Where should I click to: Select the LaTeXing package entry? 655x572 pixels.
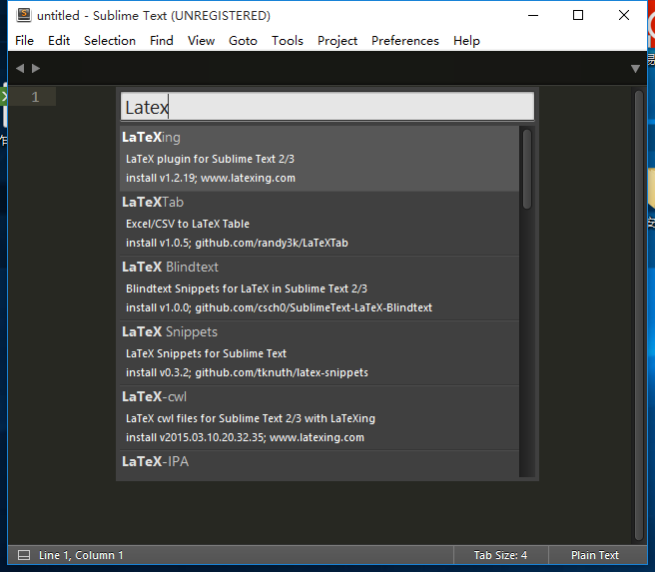(320, 158)
